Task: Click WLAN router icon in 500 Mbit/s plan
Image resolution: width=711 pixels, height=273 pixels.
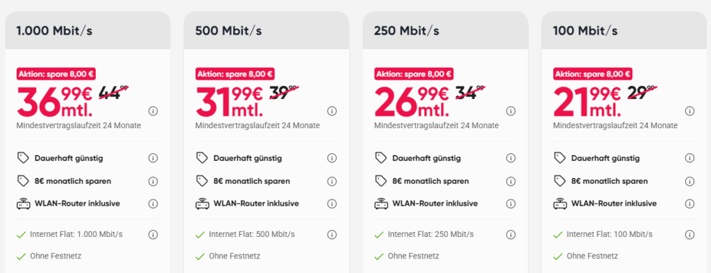Action: [202, 204]
